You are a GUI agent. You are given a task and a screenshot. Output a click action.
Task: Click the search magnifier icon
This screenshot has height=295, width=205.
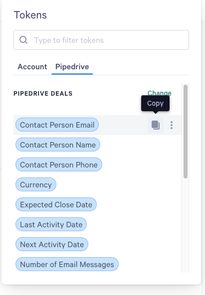(23, 40)
